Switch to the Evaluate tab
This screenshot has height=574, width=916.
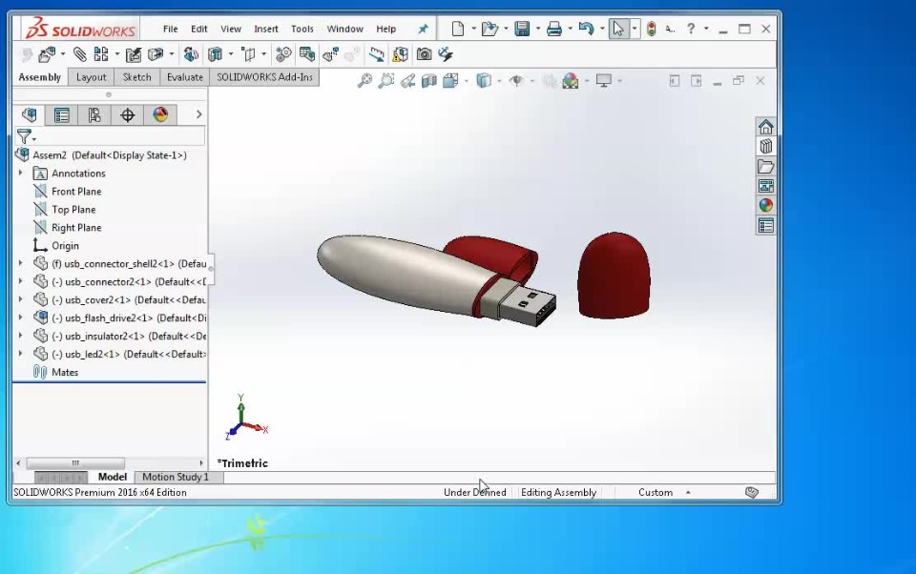pos(184,77)
